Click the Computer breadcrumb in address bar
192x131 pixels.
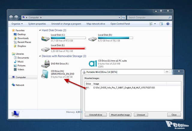34,17
